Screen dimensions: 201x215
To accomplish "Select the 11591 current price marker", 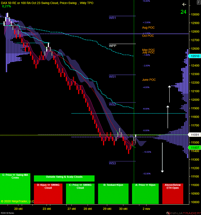I will point(194,135).
